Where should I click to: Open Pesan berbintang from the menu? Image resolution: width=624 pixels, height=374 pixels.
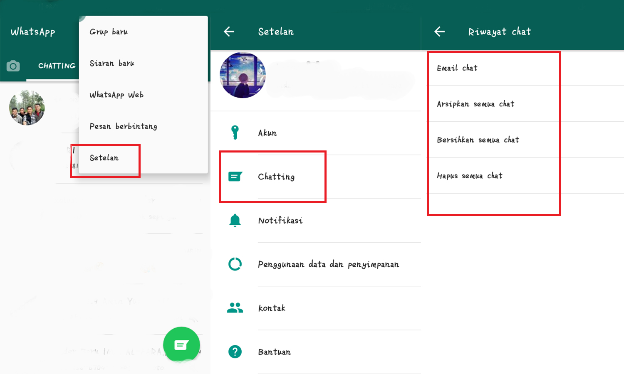144,126
